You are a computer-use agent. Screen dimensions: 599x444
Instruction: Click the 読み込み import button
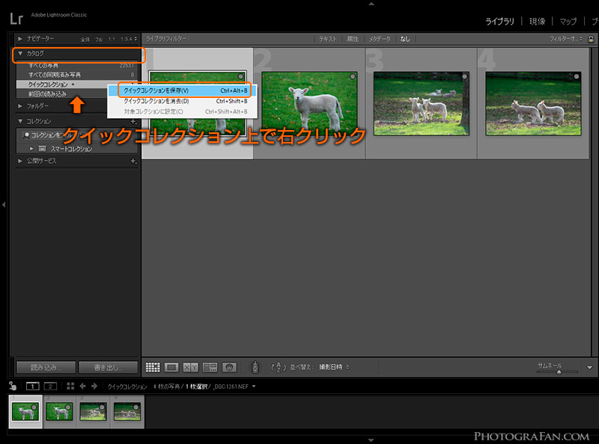(x=46, y=367)
